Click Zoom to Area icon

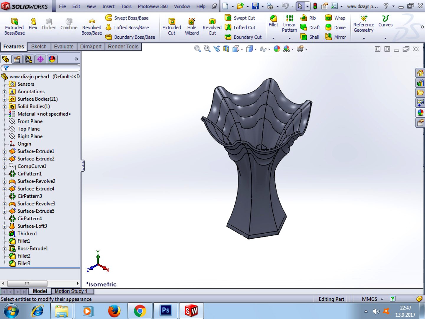(x=207, y=49)
